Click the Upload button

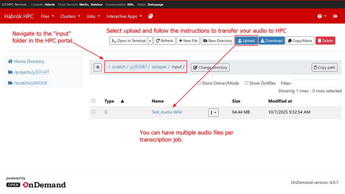click(246, 41)
